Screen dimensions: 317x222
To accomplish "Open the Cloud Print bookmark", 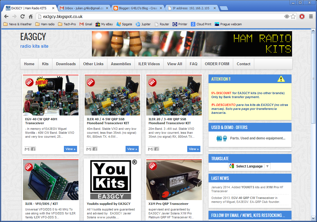I will click(x=201, y=24).
